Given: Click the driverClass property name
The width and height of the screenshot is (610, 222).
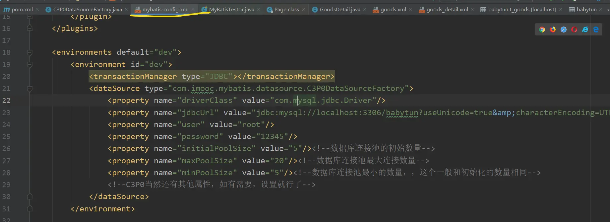Looking at the screenshot, I should [207, 101].
